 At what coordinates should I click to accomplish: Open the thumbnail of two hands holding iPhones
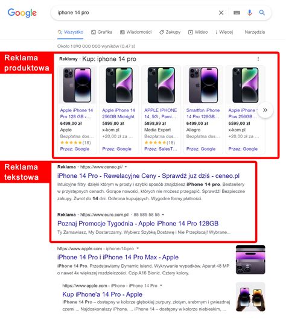[250, 297]
